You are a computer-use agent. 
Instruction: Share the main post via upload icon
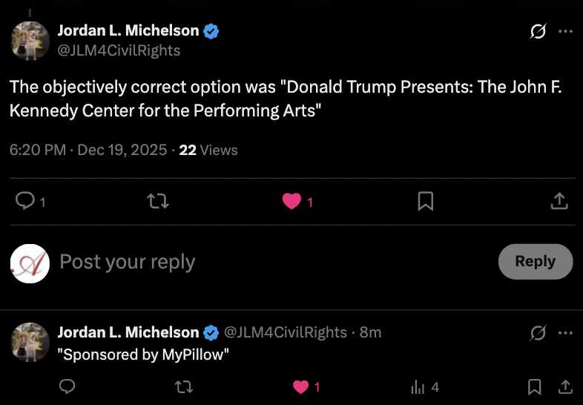coord(559,201)
